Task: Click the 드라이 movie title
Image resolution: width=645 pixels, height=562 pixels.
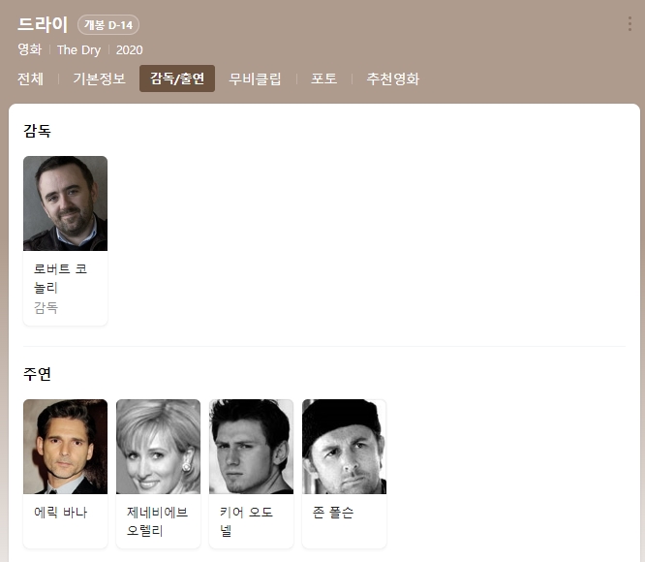Action: click(43, 24)
